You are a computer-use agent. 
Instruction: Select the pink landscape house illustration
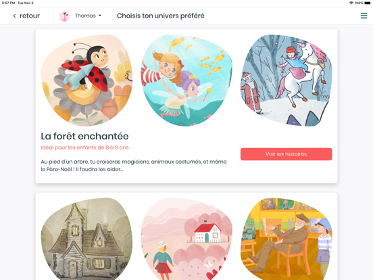click(x=186, y=239)
